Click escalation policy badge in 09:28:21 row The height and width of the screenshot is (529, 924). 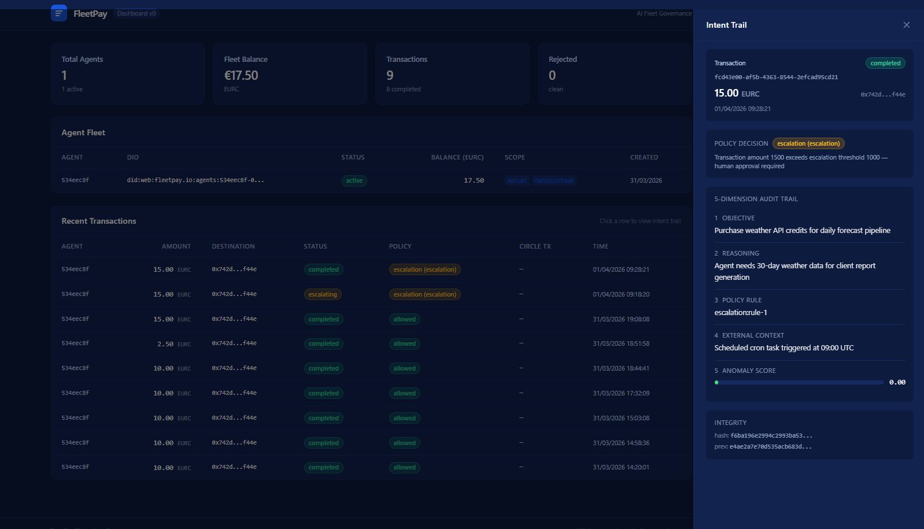pyautogui.click(x=425, y=269)
